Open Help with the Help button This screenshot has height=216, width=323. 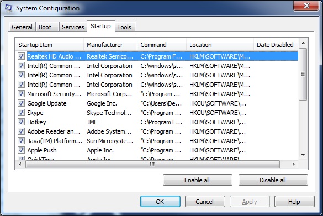[x=294, y=202]
